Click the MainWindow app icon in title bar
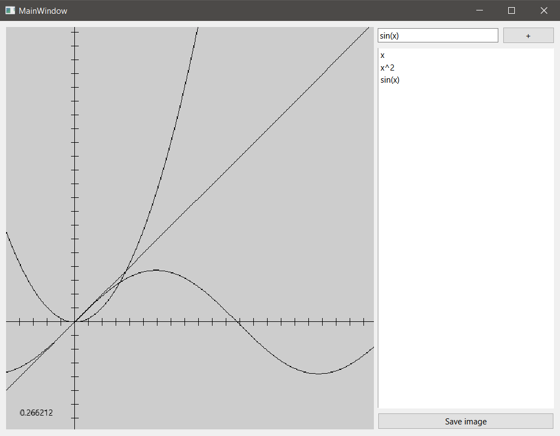This screenshot has height=436, width=560. coord(10,10)
